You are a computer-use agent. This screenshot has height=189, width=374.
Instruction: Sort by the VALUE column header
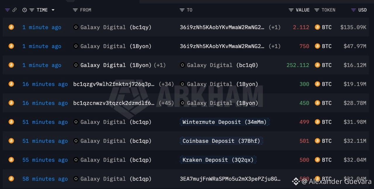click(x=302, y=10)
